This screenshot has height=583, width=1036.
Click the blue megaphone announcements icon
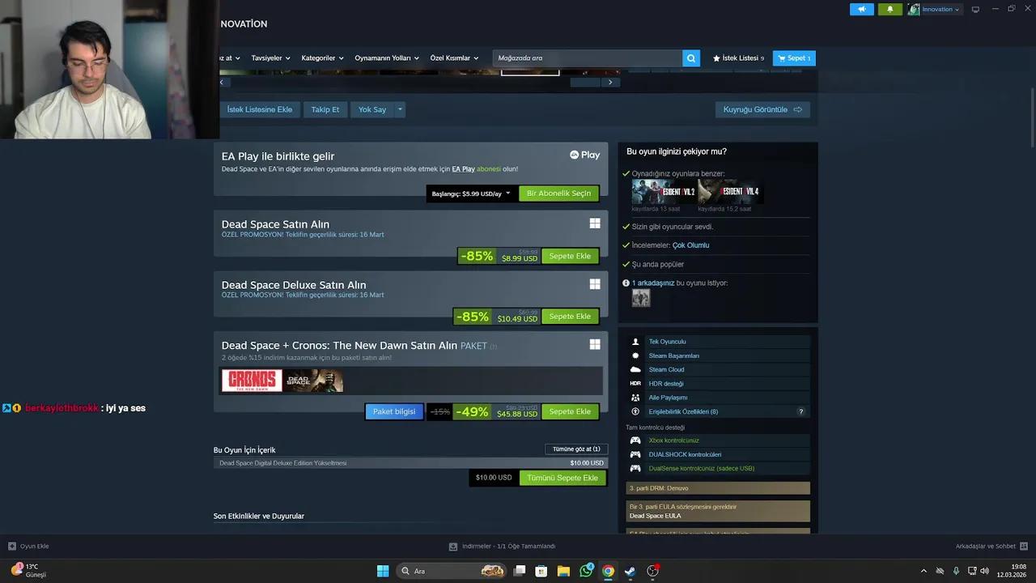tap(861, 9)
